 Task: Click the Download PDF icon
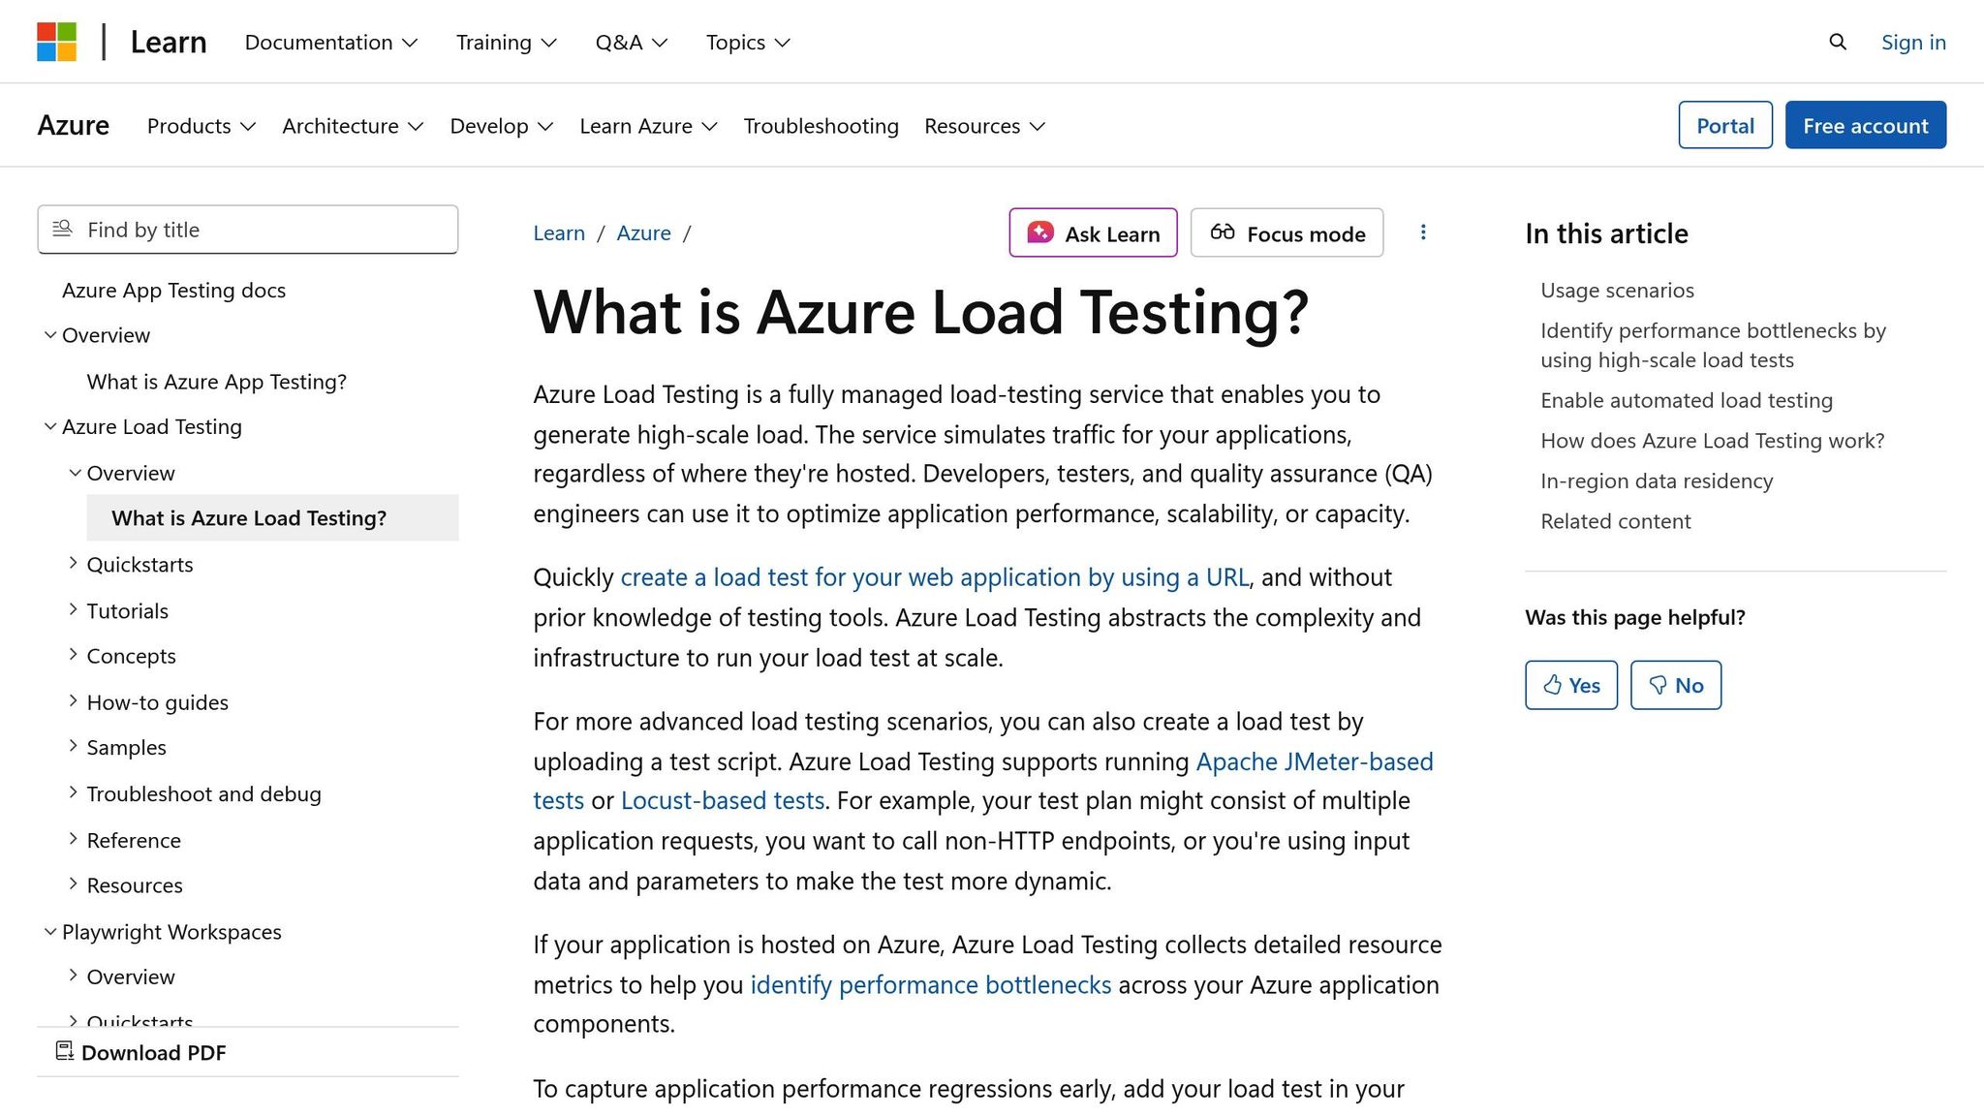tap(64, 1051)
